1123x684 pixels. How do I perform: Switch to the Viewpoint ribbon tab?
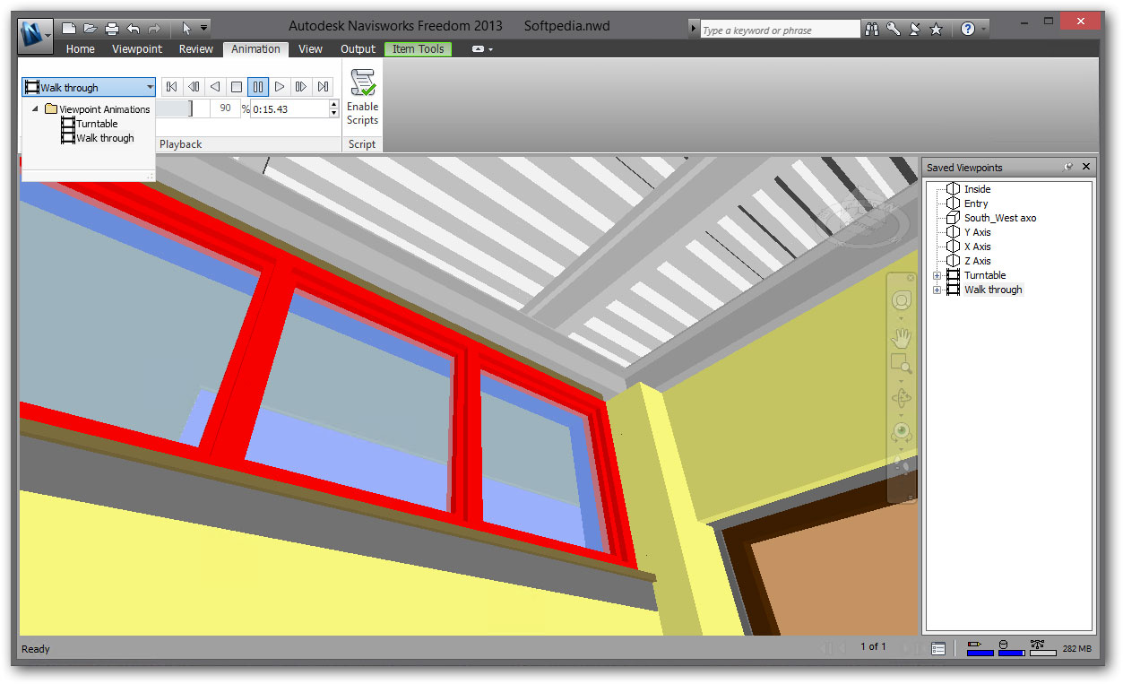(137, 49)
